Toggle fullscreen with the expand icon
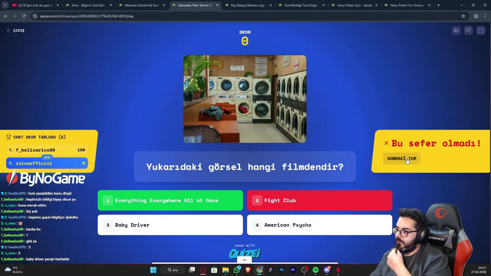This screenshot has width=491, height=276. coord(481,31)
